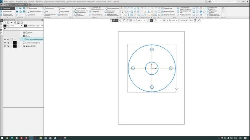Click the Разбить кривую tool
This screenshot has height=140, width=250.
click(x=112, y=8)
